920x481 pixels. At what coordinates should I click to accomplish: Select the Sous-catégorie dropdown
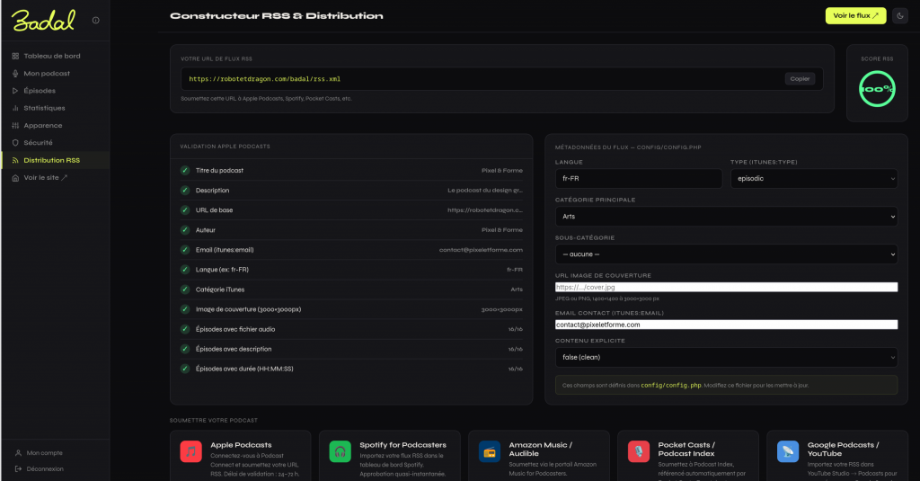tap(726, 254)
